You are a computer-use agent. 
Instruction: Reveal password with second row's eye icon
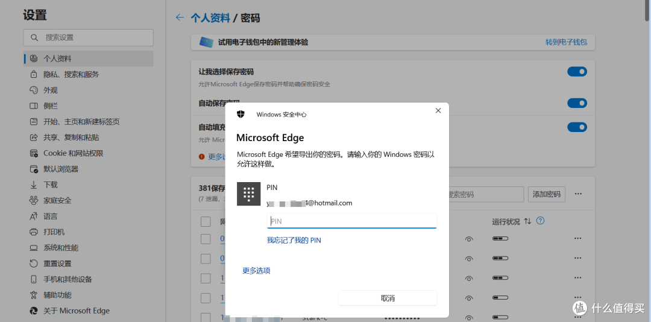tap(469, 259)
